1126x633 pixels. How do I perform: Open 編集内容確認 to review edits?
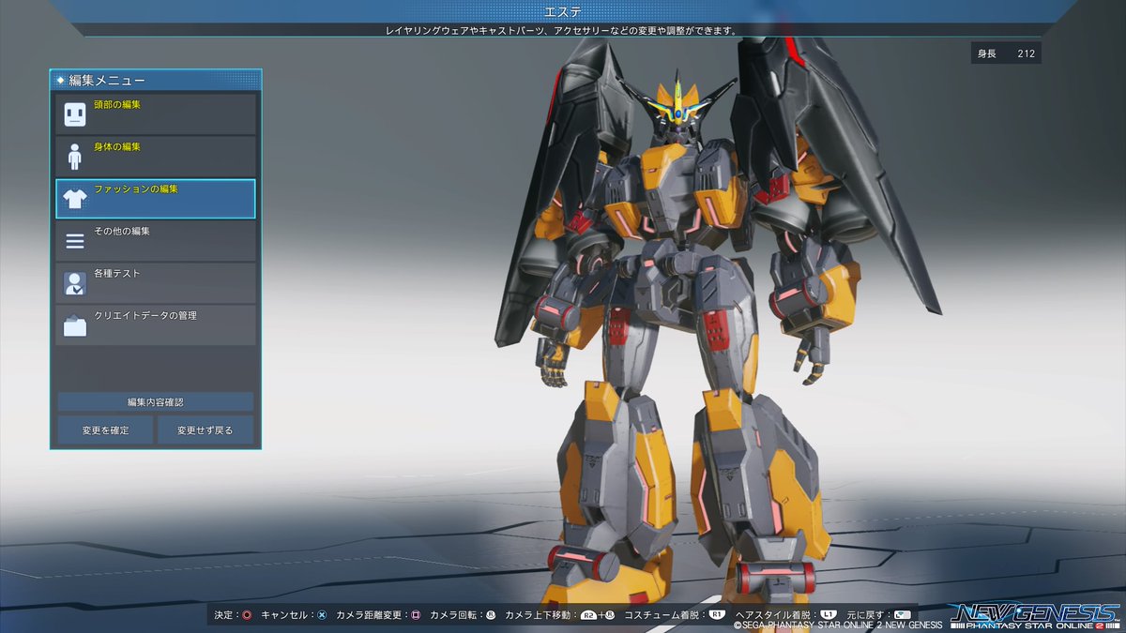pyautogui.click(x=156, y=401)
